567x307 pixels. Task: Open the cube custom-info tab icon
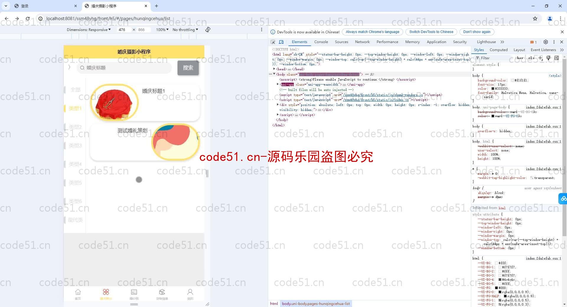(x=162, y=292)
